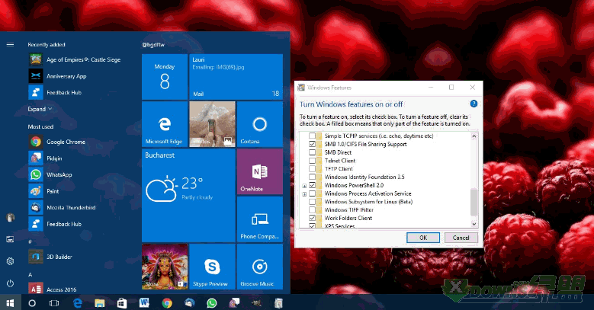Image resolution: width=594 pixels, height=310 pixels.
Task: Click Cancel in Windows Features dialog
Action: tap(461, 238)
